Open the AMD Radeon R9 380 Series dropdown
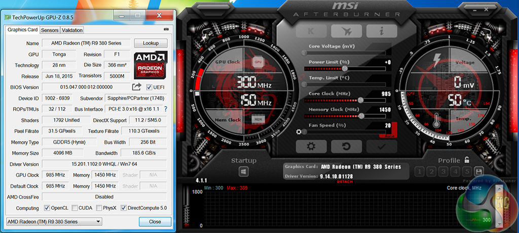The width and height of the screenshot is (519, 233). point(54,221)
